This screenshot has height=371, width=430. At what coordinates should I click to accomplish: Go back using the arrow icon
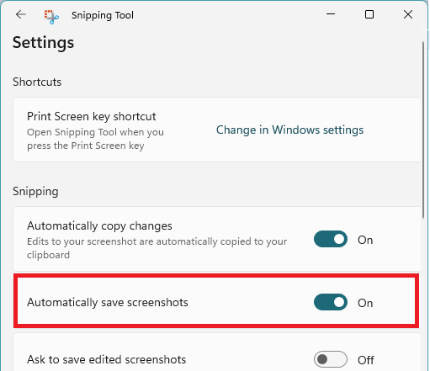click(21, 14)
